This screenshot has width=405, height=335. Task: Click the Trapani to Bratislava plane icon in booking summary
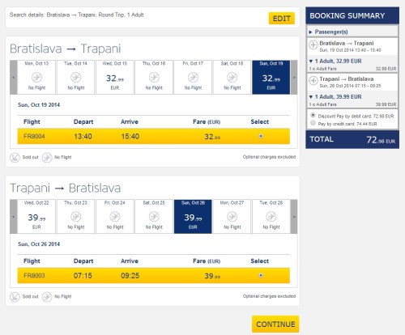(313, 80)
